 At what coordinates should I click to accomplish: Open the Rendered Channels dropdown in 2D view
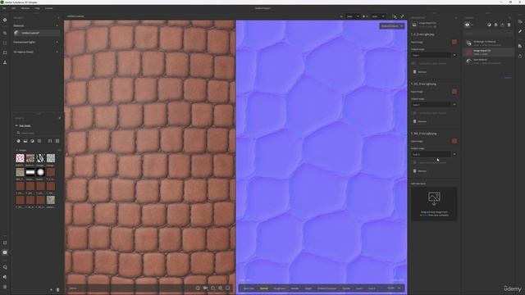click(392, 26)
